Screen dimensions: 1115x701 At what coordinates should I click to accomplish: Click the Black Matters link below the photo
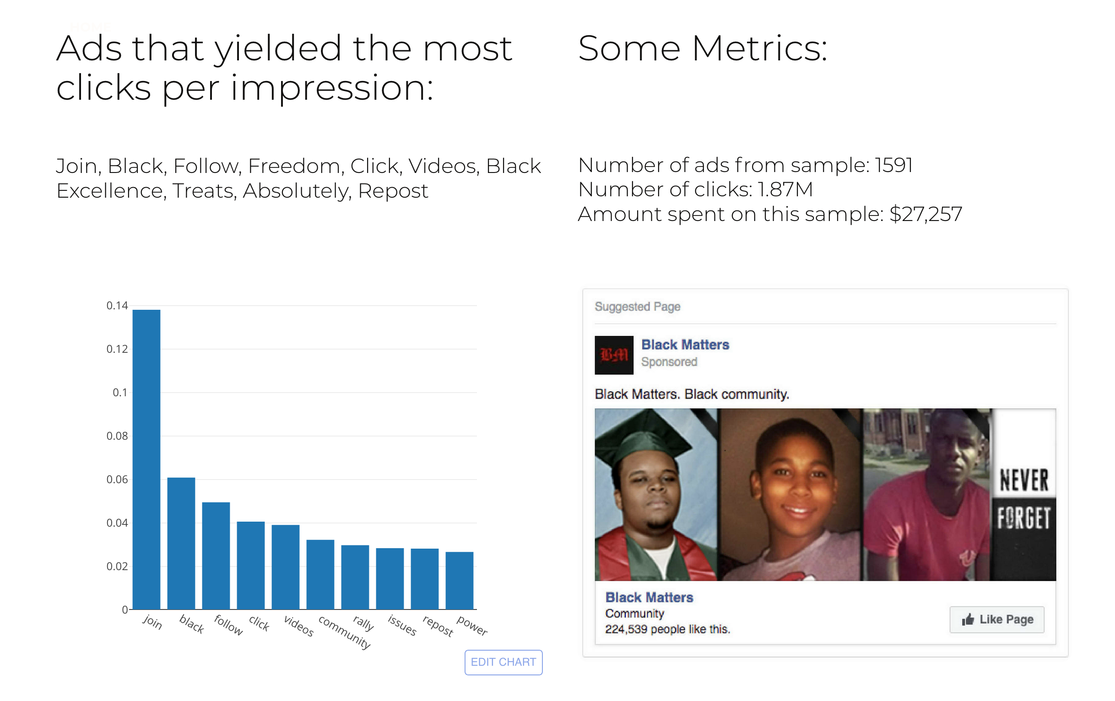click(649, 597)
